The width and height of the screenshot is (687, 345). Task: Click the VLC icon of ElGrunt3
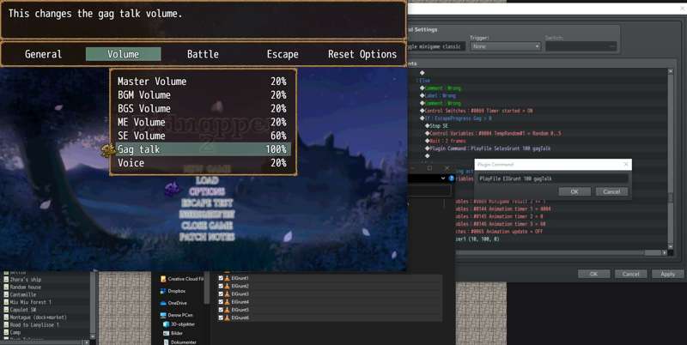227,294
